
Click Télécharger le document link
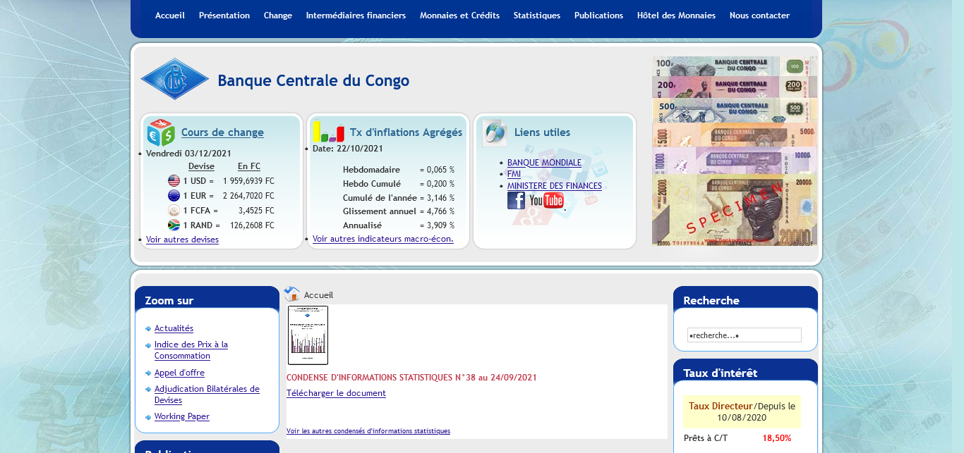click(336, 393)
